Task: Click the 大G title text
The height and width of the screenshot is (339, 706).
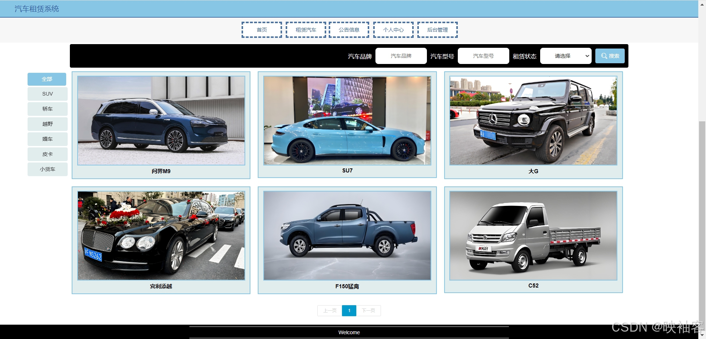Action: 533,171
